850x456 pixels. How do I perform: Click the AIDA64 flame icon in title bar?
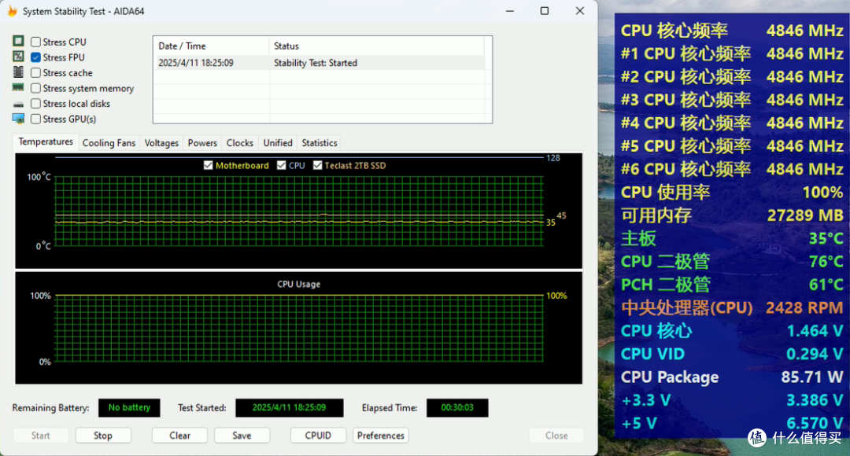click(x=12, y=11)
